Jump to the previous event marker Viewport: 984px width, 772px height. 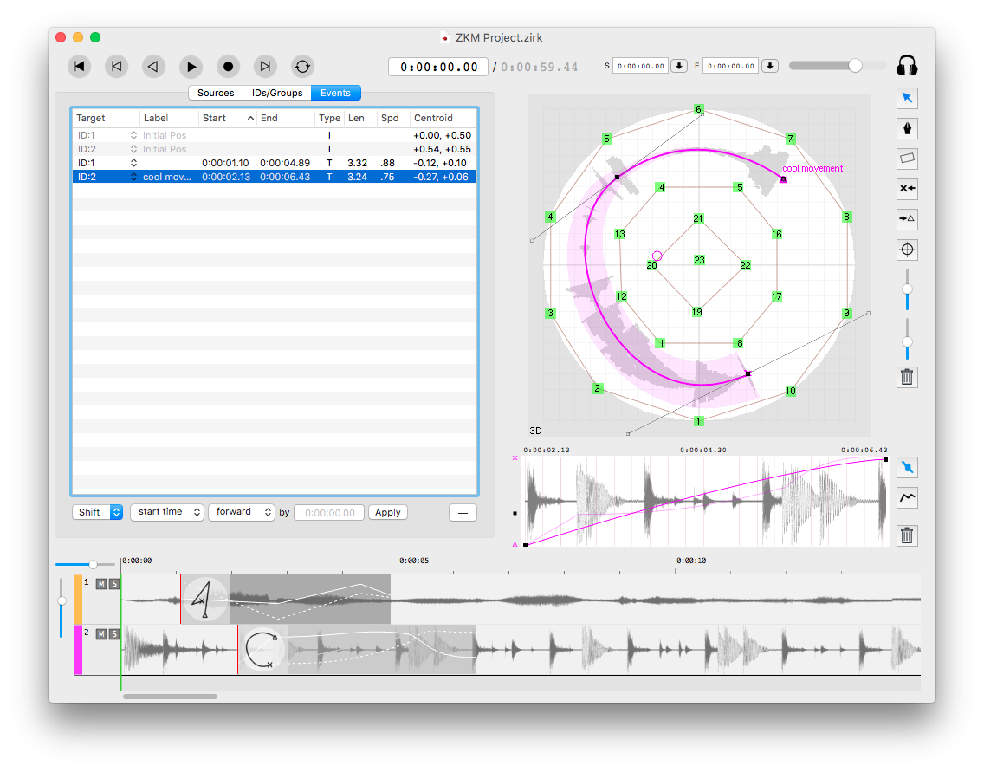(x=116, y=66)
